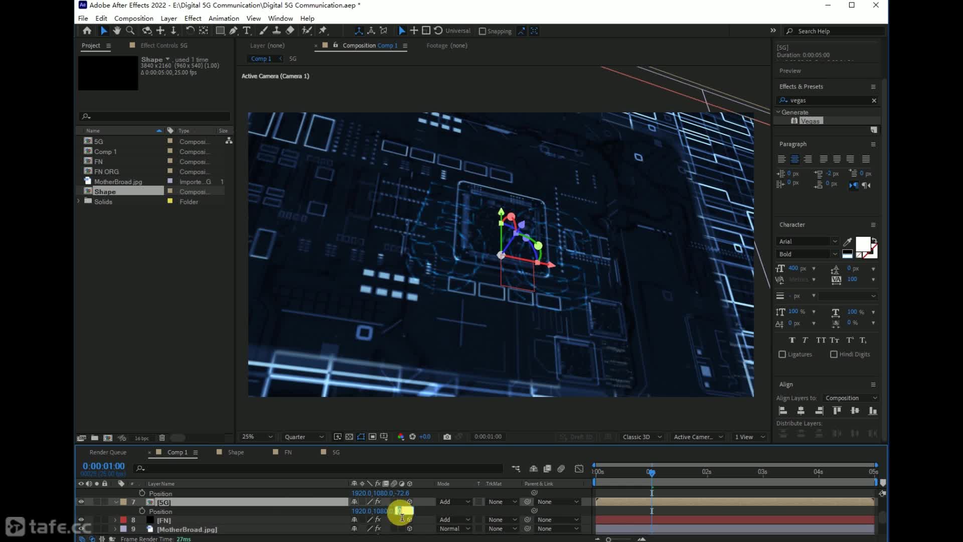Toggle visibility eye of 5G layer

point(81,502)
